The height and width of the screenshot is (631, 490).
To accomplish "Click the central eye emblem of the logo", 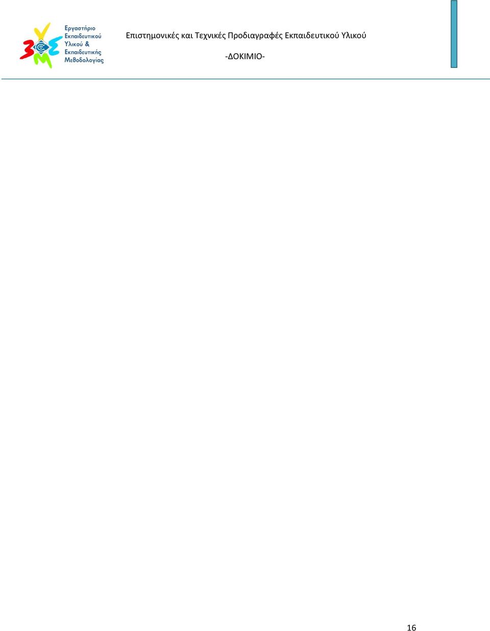I will pos(42,48).
